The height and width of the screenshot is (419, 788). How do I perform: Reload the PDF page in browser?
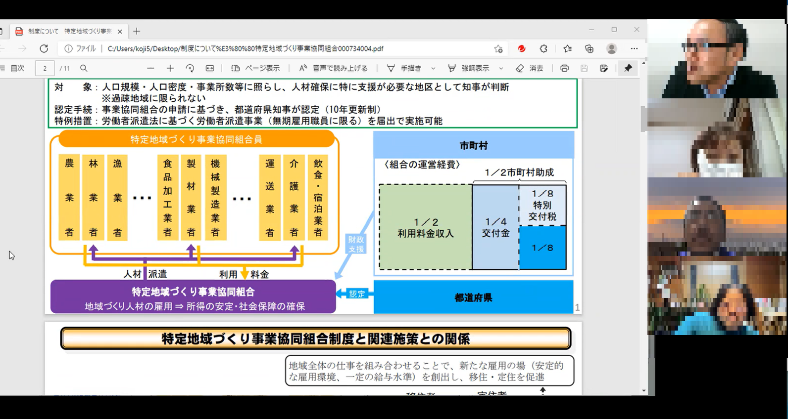(44, 48)
